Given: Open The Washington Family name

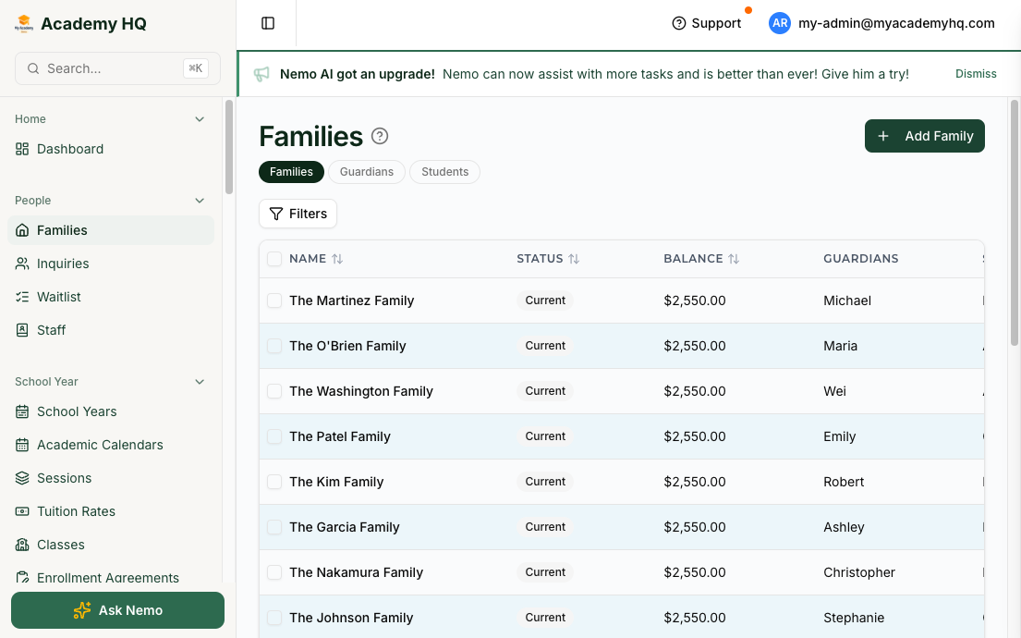Looking at the screenshot, I should point(360,391).
